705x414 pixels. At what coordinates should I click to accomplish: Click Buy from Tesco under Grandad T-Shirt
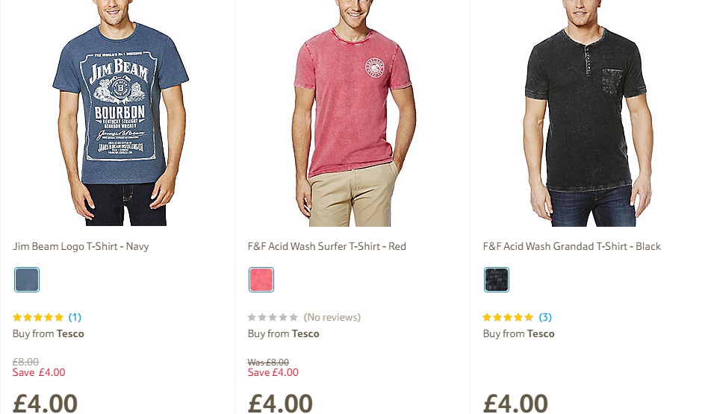pos(519,333)
